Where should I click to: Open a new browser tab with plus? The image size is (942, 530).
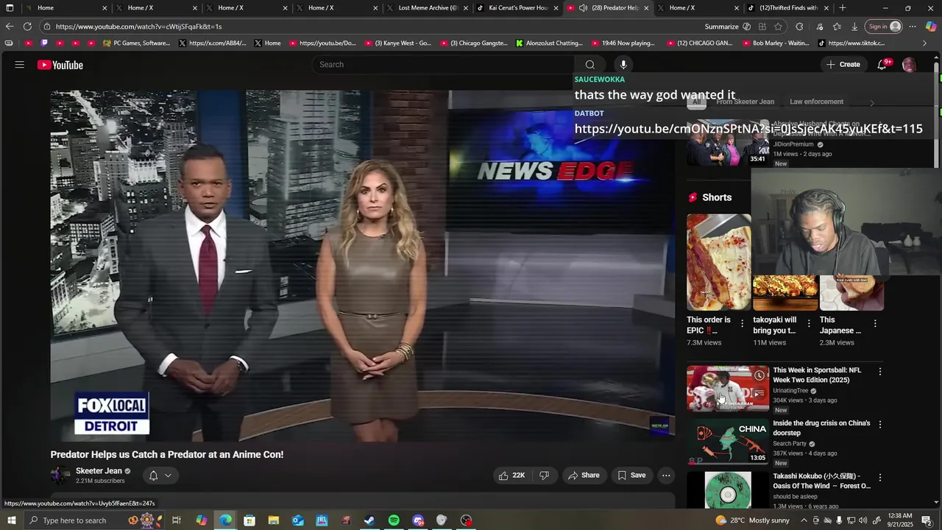point(843,8)
